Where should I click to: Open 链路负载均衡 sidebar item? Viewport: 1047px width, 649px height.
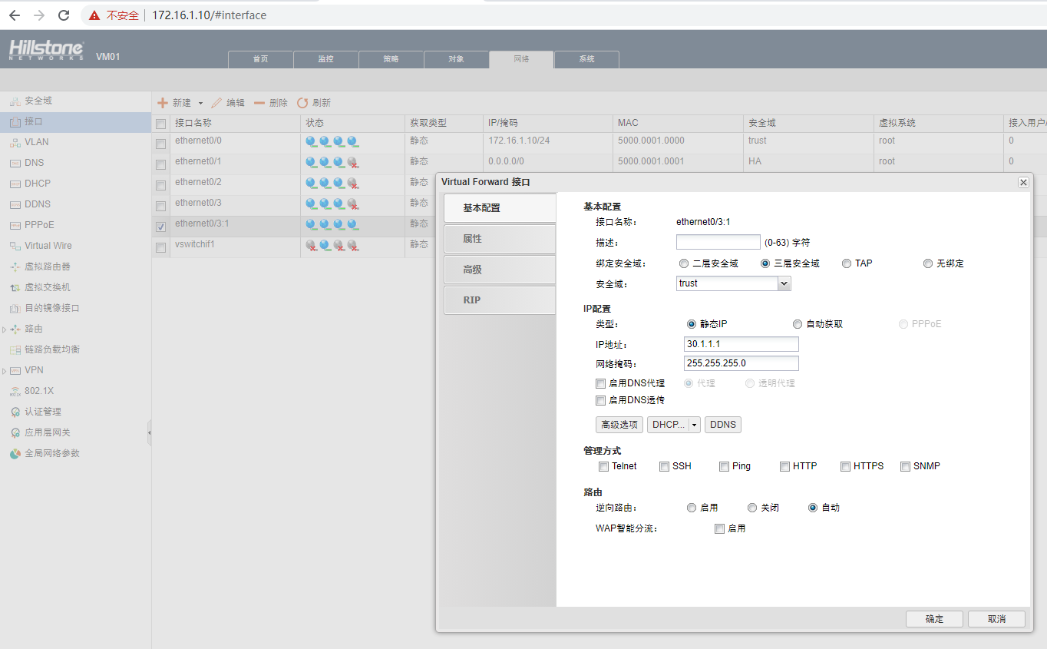point(51,349)
